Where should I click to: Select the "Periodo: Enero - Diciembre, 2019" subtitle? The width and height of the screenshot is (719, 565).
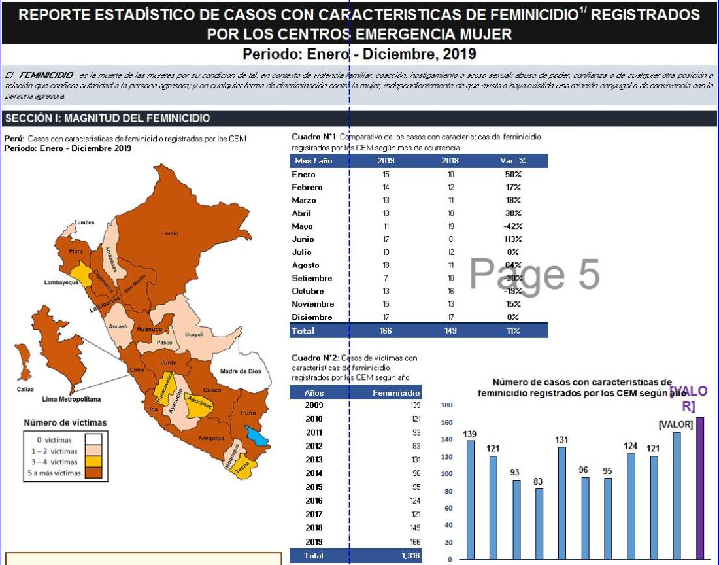coord(359,54)
